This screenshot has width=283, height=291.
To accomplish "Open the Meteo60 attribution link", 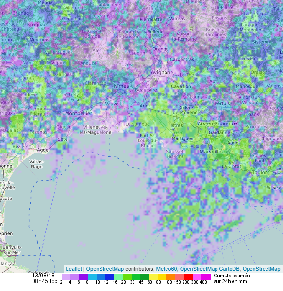I will coord(166,269).
